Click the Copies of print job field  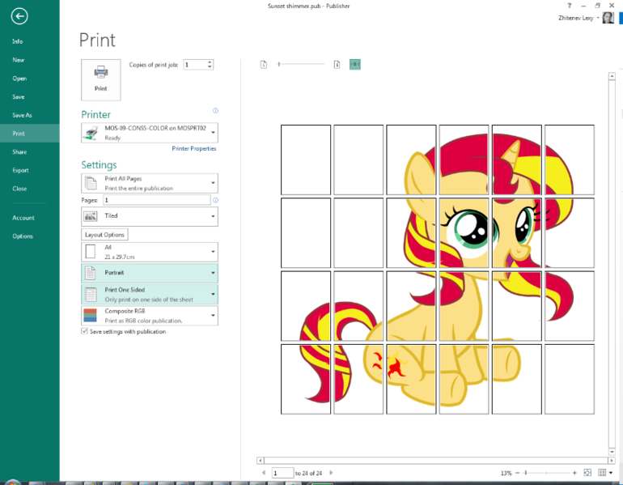pyautogui.click(x=195, y=65)
